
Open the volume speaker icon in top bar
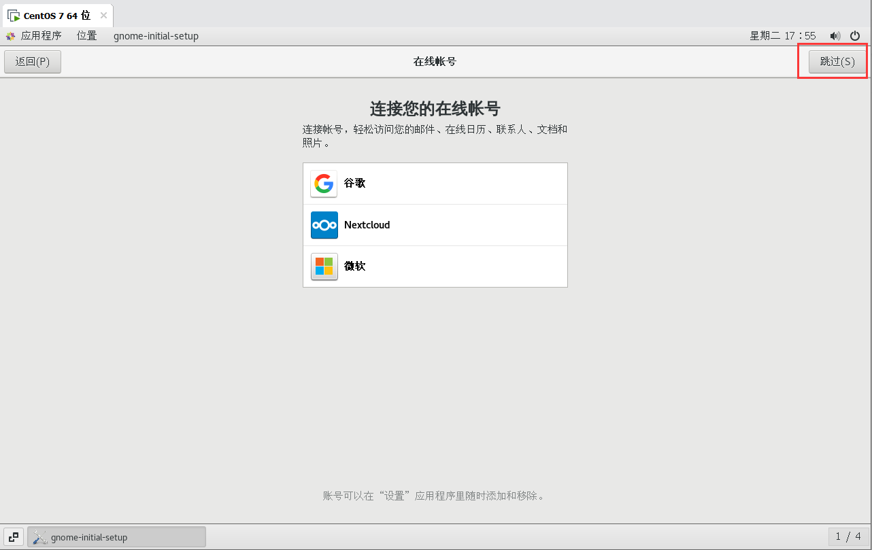click(x=835, y=36)
